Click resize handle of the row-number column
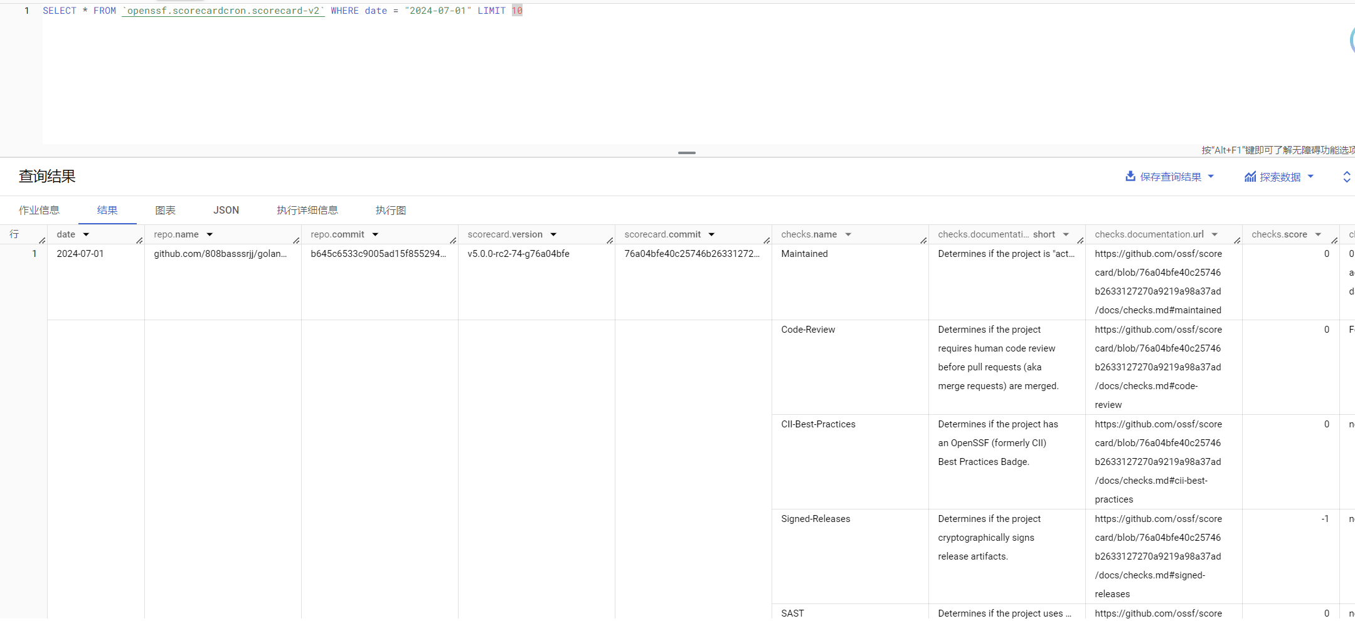 pyautogui.click(x=42, y=241)
